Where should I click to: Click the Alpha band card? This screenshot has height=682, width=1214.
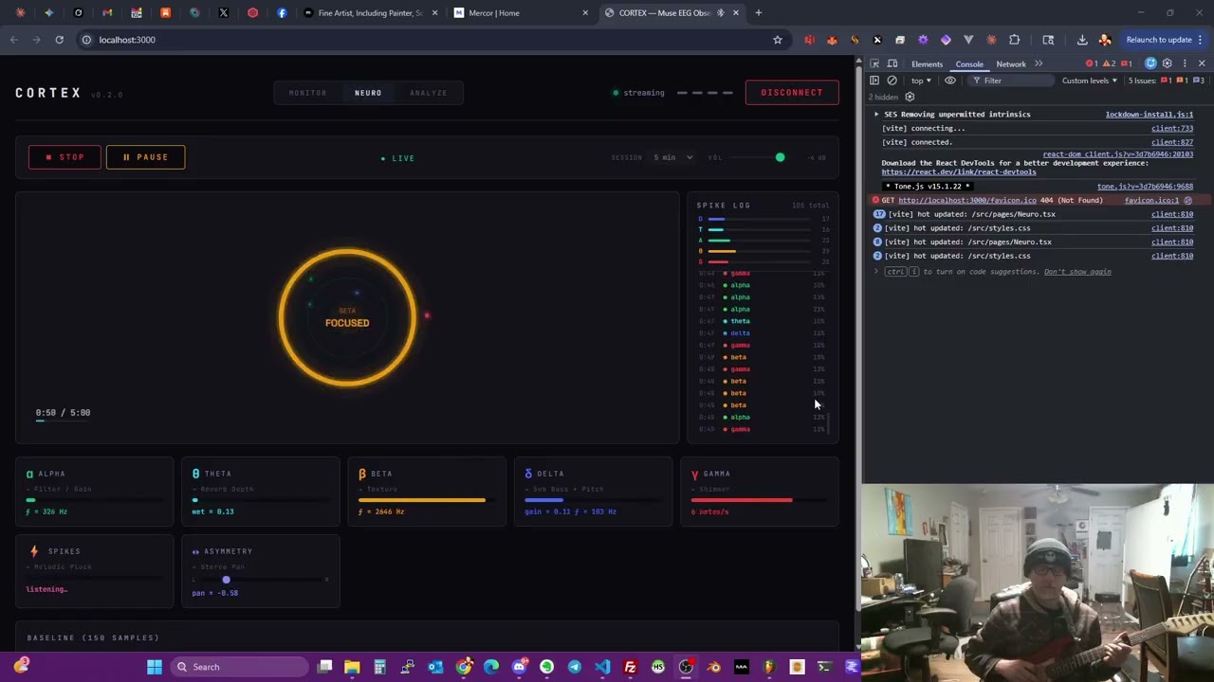pos(94,492)
